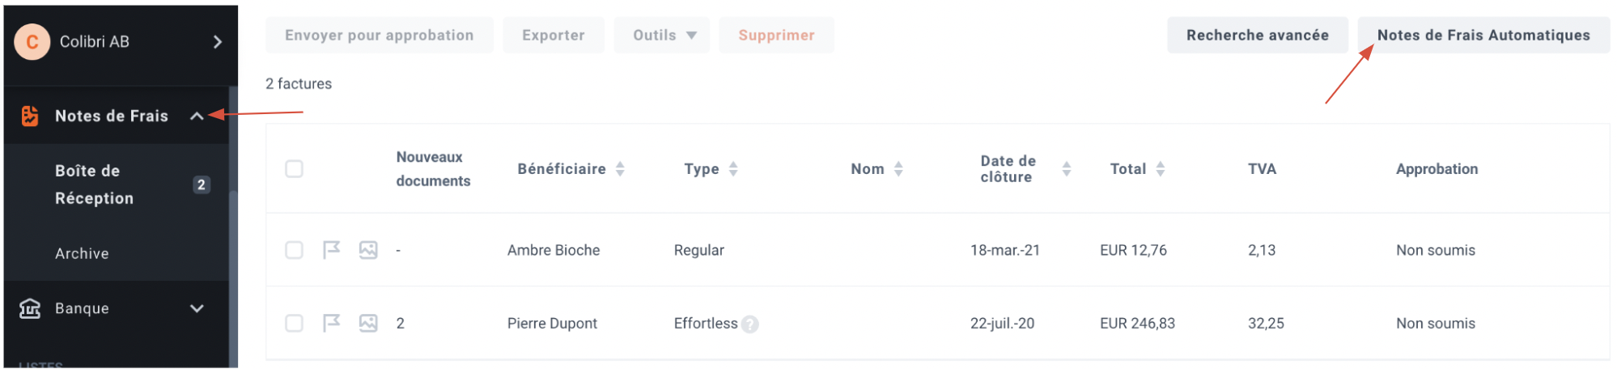Click the Colibri AB avatar icon
This screenshot has width=1617, height=369.
(x=32, y=42)
